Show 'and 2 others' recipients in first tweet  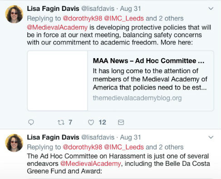coord(165,19)
